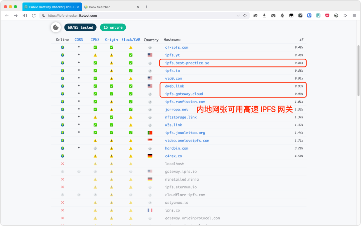361x226 pixels.
Task: Click the cookie icon button
Action: coord(56,27)
